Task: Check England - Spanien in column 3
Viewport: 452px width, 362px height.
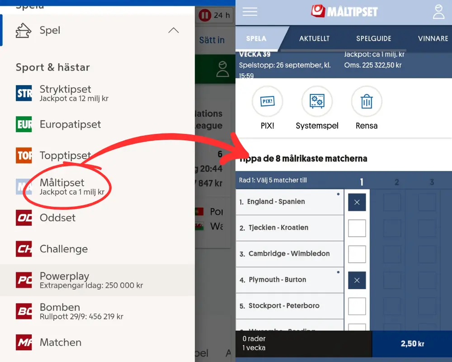Action: [427, 202]
